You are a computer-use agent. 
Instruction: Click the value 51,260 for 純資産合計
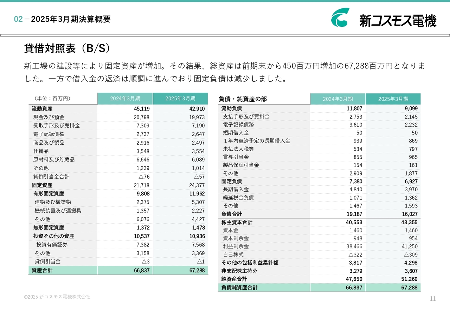pos(410,279)
